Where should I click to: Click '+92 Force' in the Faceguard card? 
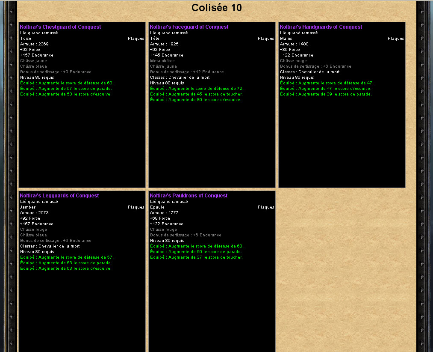coord(160,50)
